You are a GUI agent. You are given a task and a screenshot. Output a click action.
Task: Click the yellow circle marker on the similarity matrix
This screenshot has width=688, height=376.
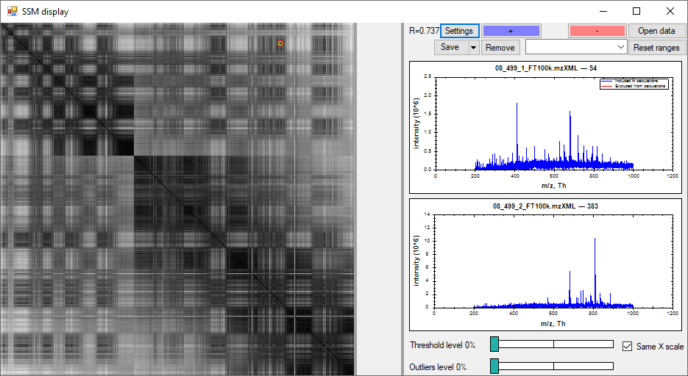280,43
